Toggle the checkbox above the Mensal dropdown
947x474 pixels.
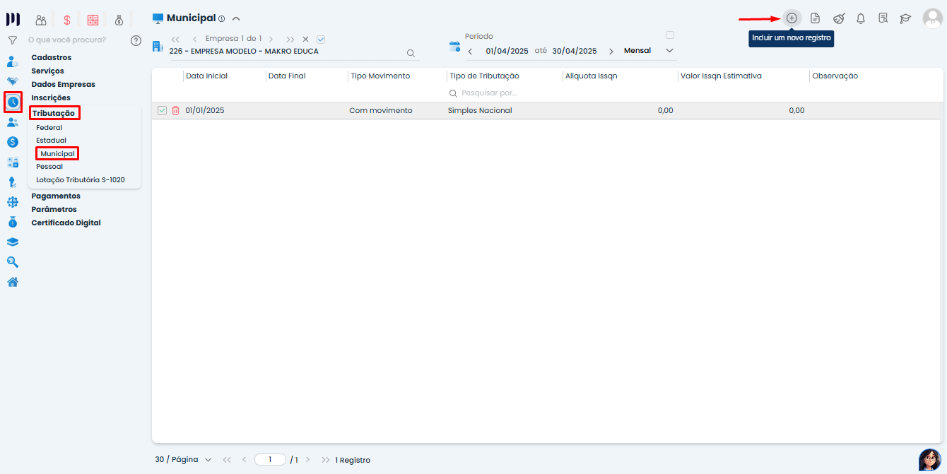(670, 35)
